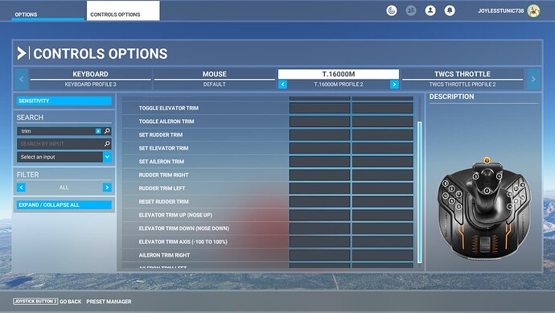Open the friends group icon

[x=411, y=10]
